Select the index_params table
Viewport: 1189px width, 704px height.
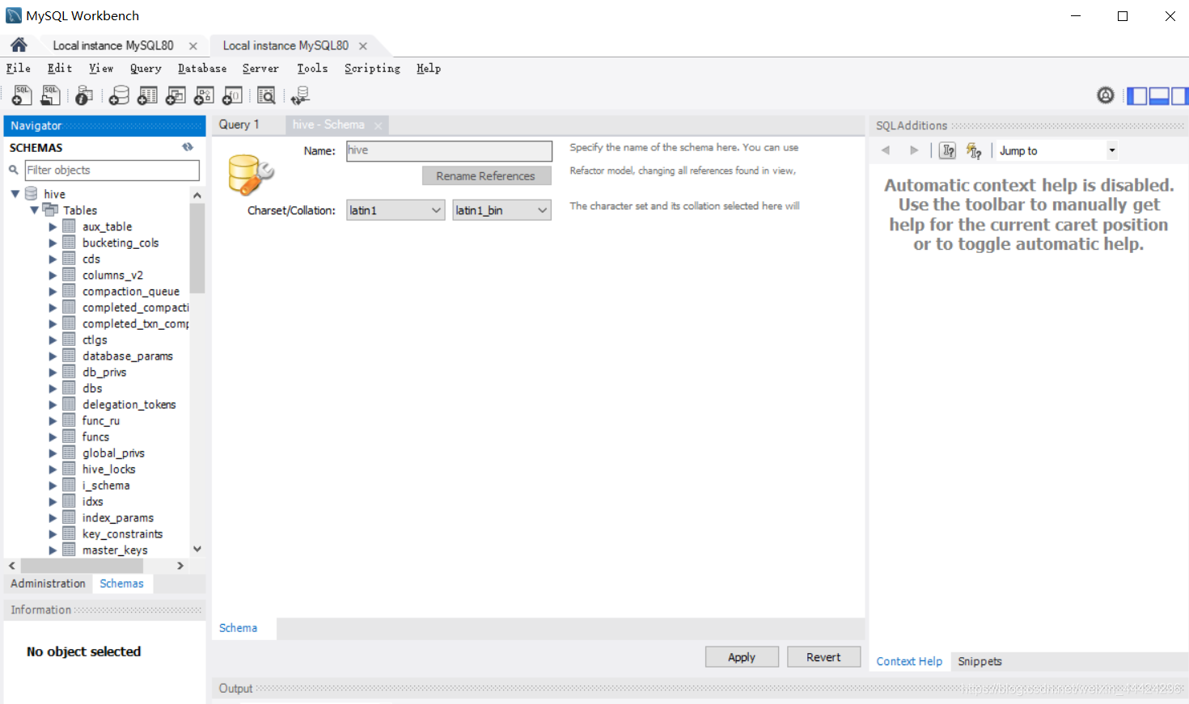pos(118,517)
